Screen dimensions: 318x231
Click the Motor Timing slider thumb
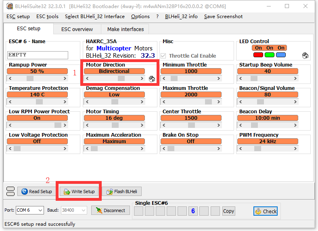tap(115, 125)
